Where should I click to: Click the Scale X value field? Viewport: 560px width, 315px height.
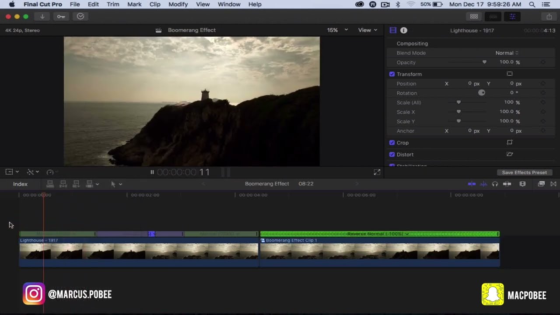coord(507,112)
